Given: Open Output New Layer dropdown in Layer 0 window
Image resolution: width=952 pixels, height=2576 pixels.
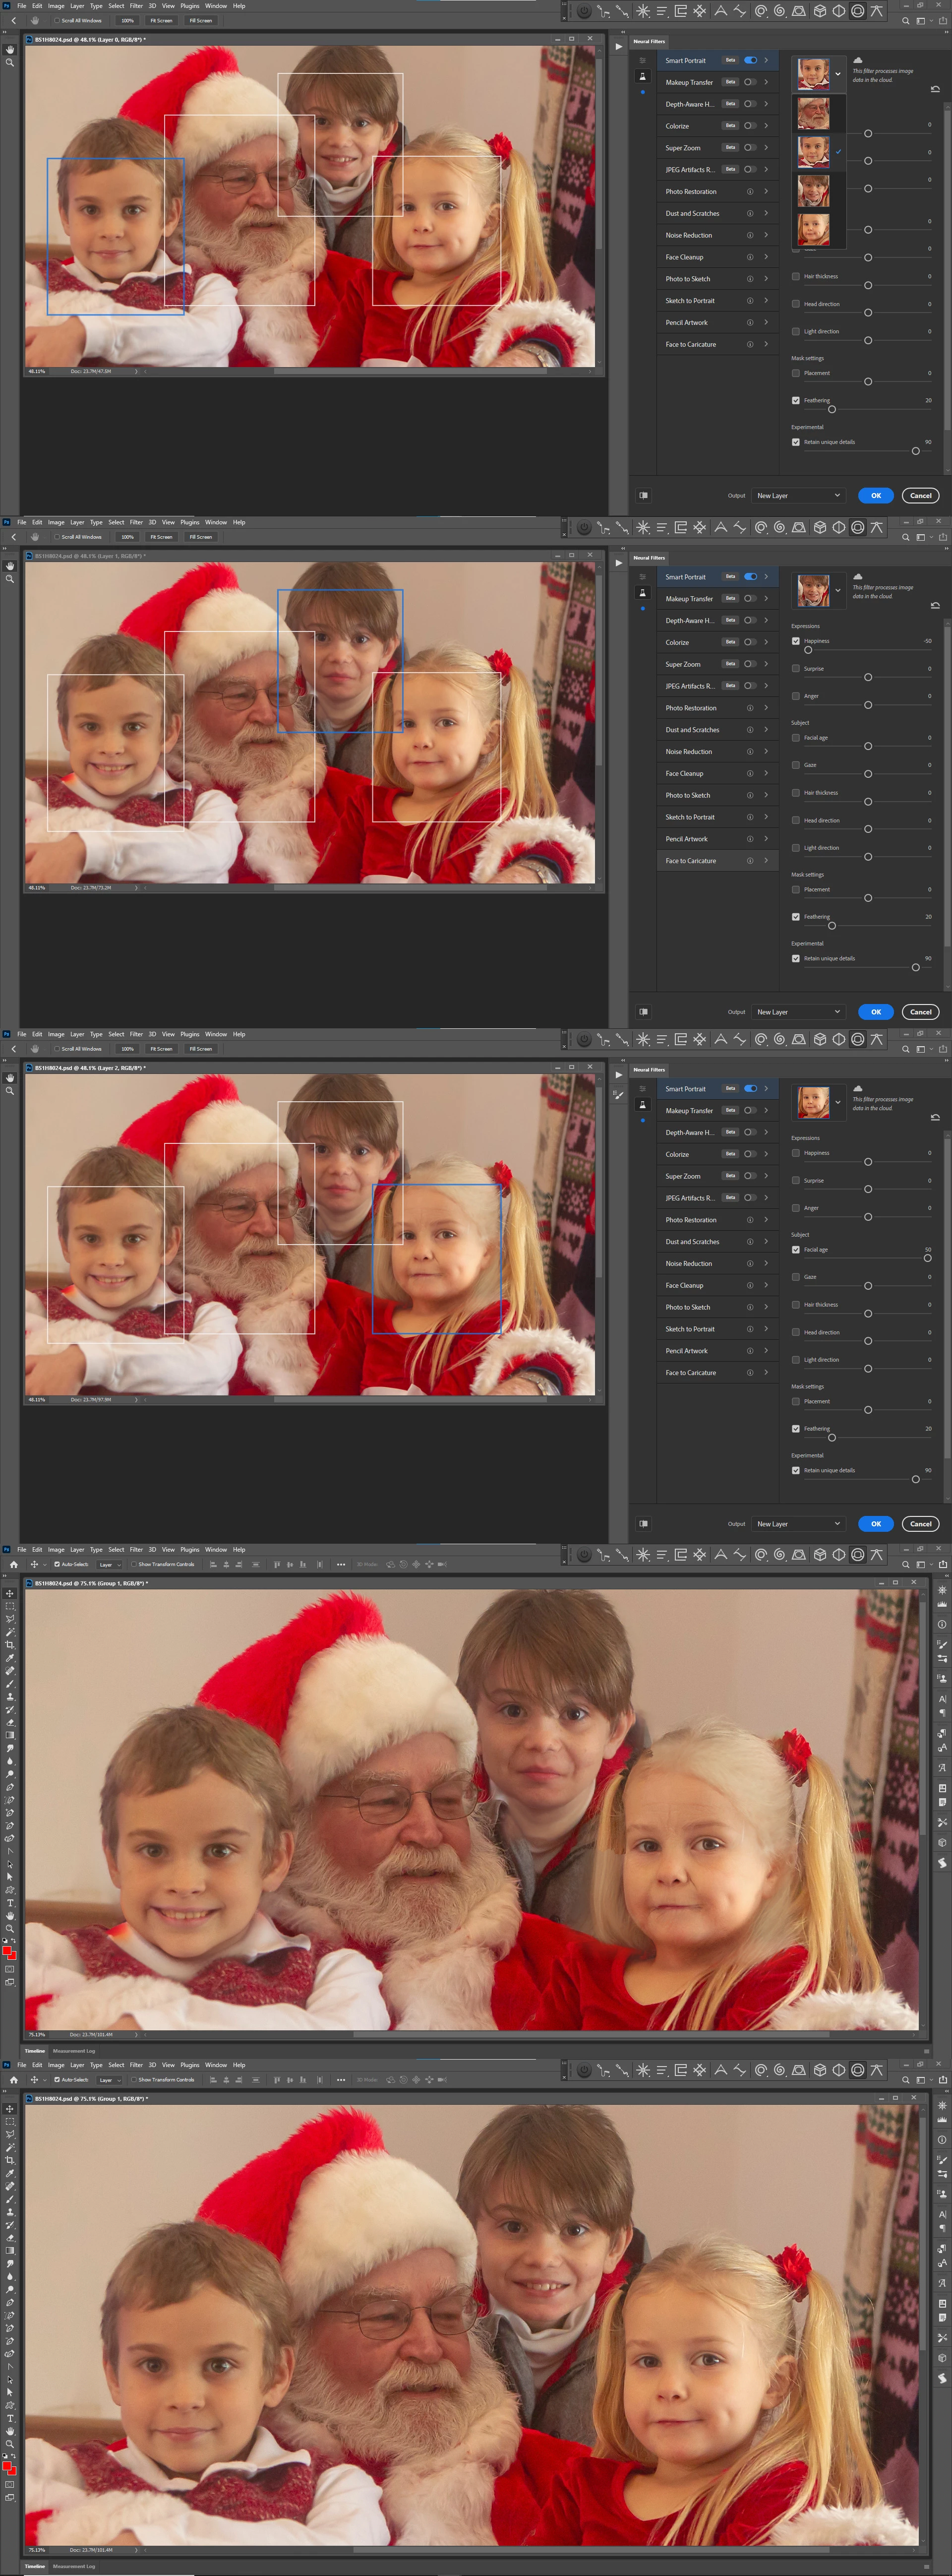Looking at the screenshot, I should (798, 495).
